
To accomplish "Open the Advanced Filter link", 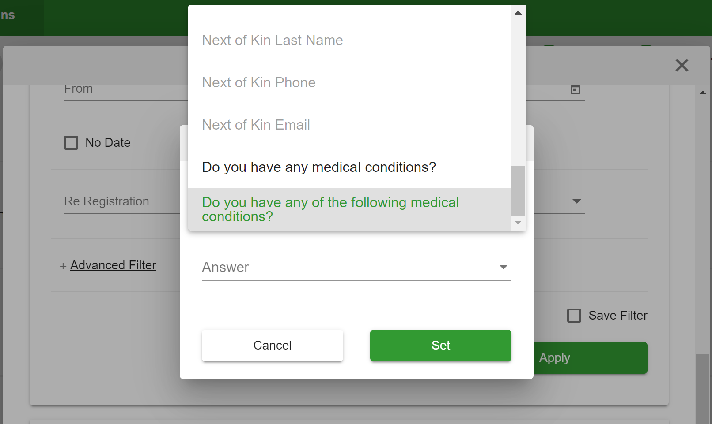I will click(113, 265).
